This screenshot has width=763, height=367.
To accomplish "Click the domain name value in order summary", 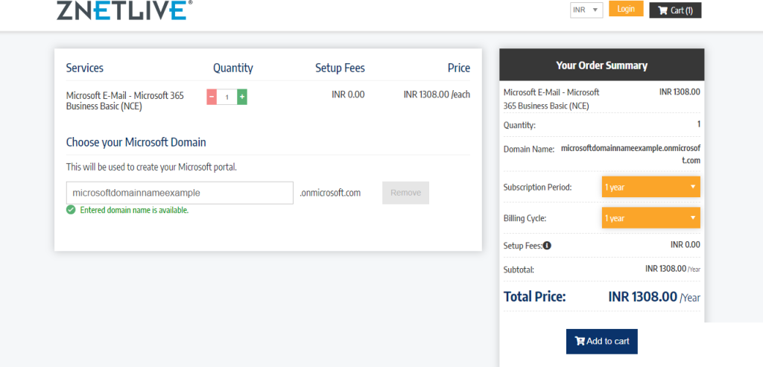I will tap(630, 154).
